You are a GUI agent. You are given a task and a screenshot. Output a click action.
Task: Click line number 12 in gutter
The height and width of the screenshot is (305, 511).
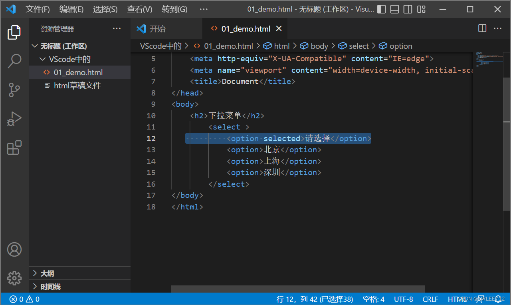point(151,138)
